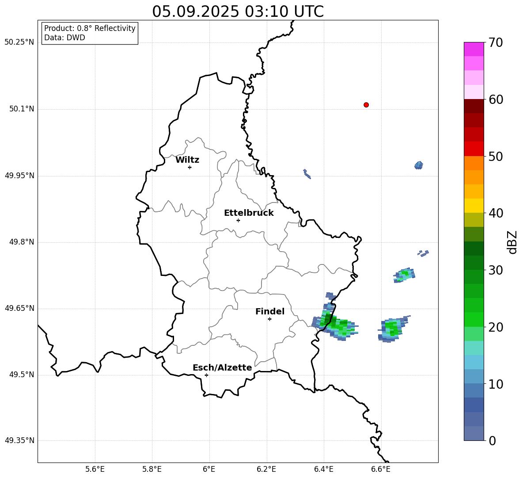Image resolution: width=523 pixels, height=478 pixels.
Task: Click the 49.95°N latitude label
Action: coord(19,176)
